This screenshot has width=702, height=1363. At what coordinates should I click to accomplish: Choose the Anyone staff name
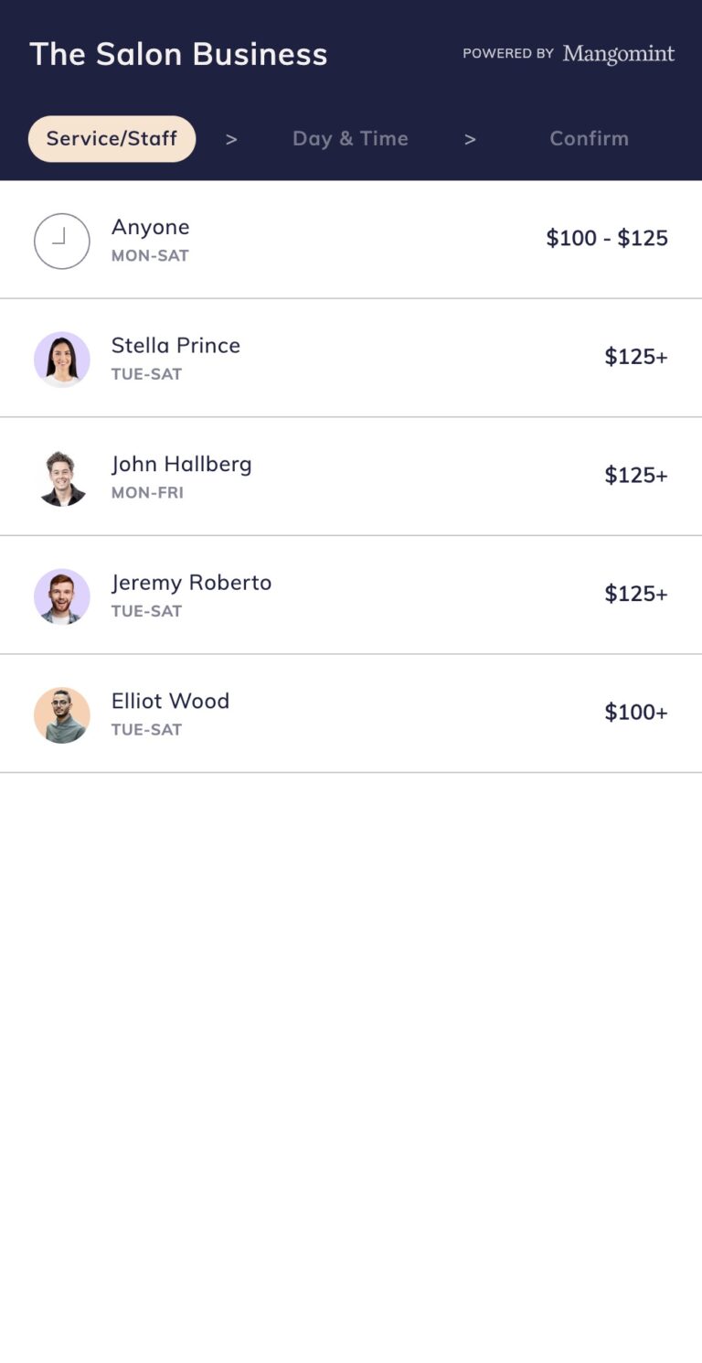click(x=151, y=227)
